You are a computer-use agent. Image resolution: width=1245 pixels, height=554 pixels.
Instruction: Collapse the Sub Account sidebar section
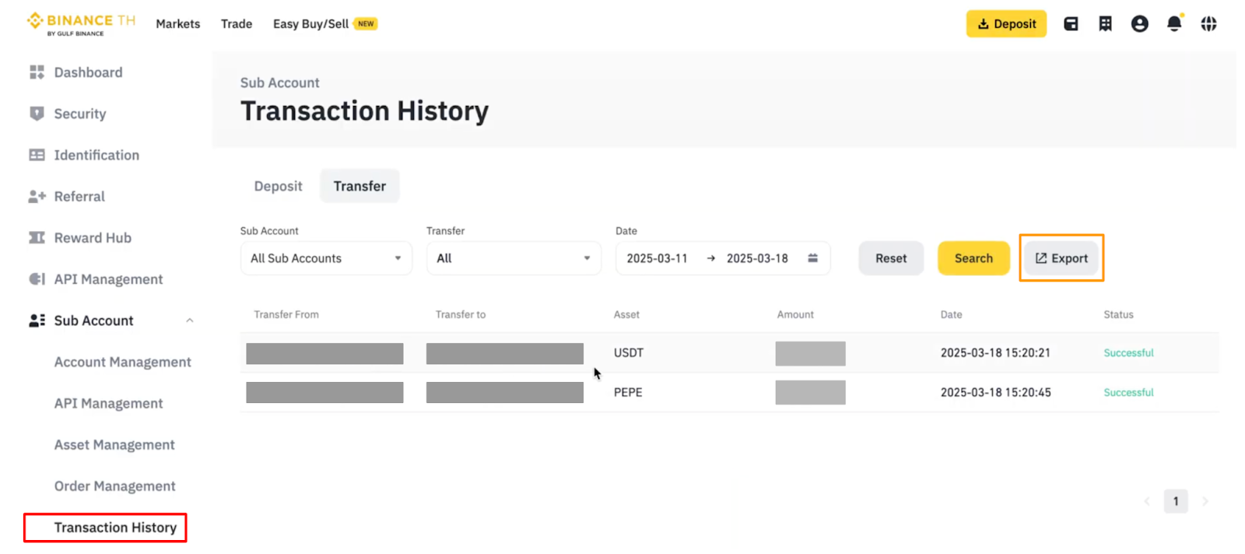[x=189, y=321]
